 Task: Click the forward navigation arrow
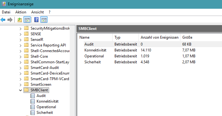[10, 20]
